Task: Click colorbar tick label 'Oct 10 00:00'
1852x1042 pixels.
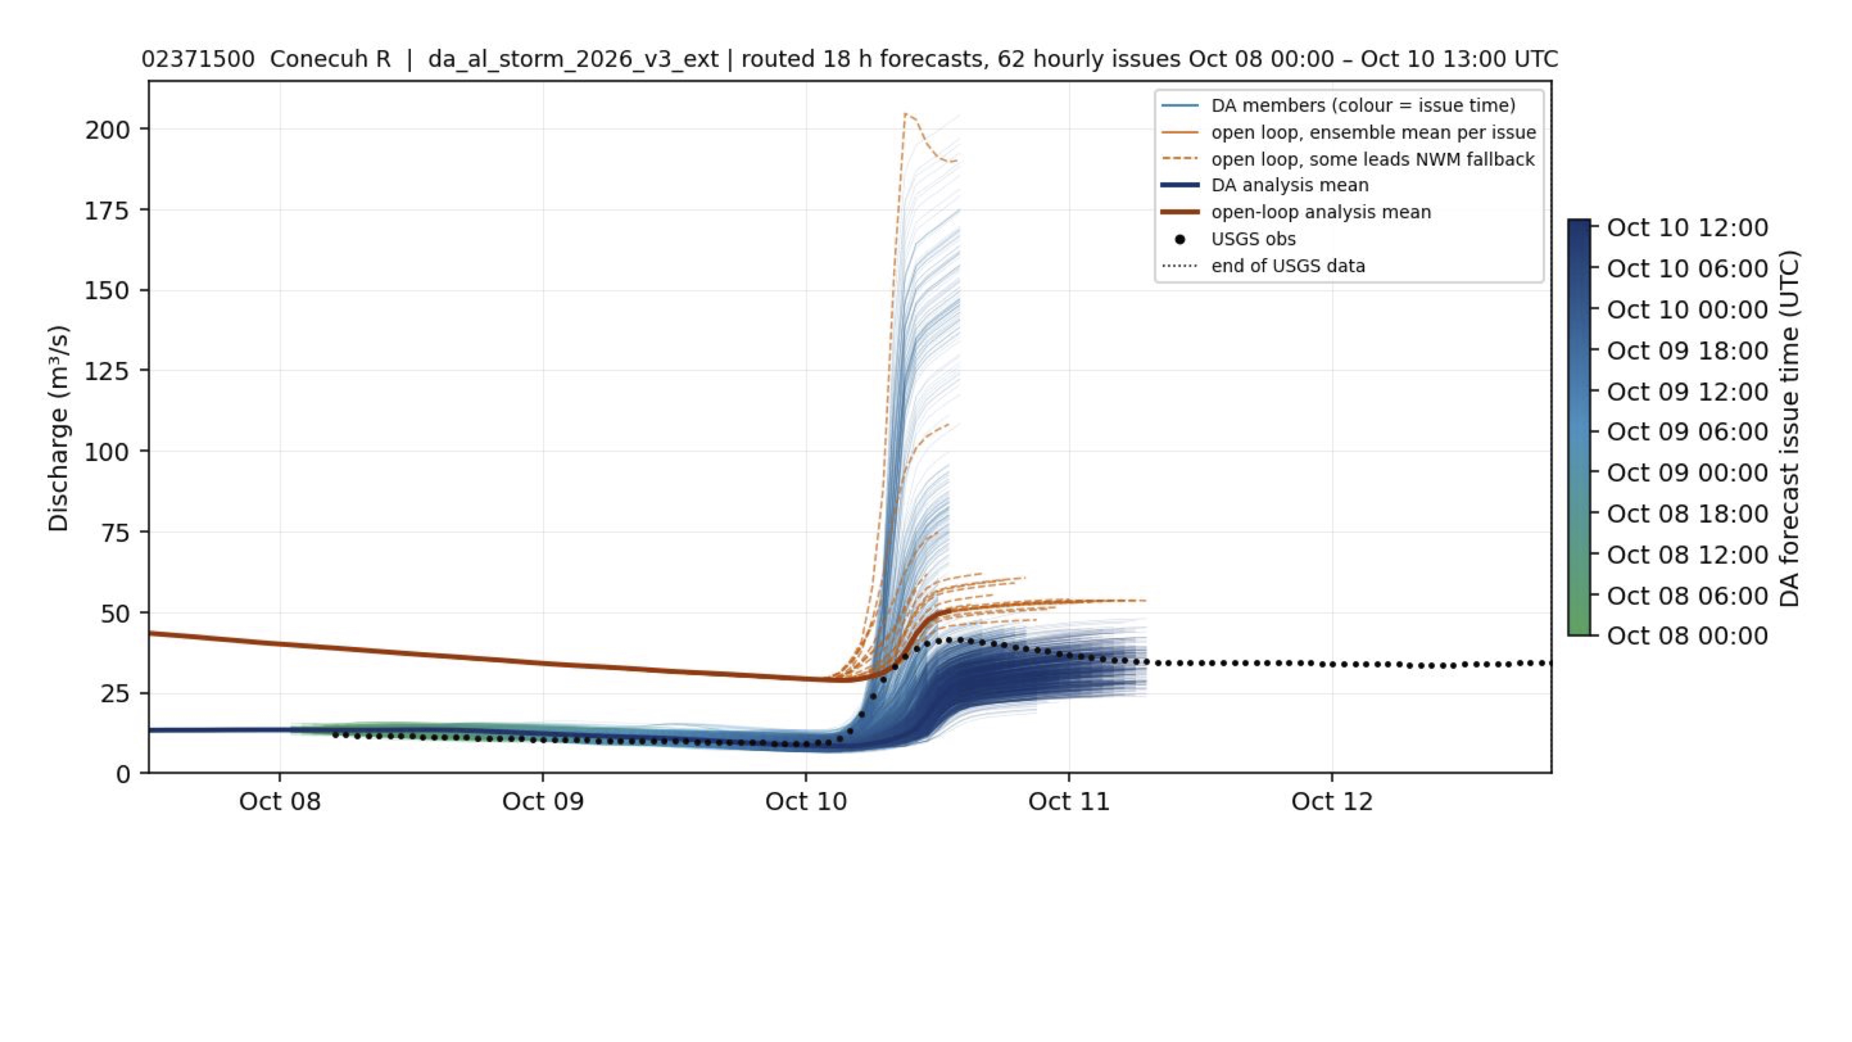Action: coord(1687,309)
